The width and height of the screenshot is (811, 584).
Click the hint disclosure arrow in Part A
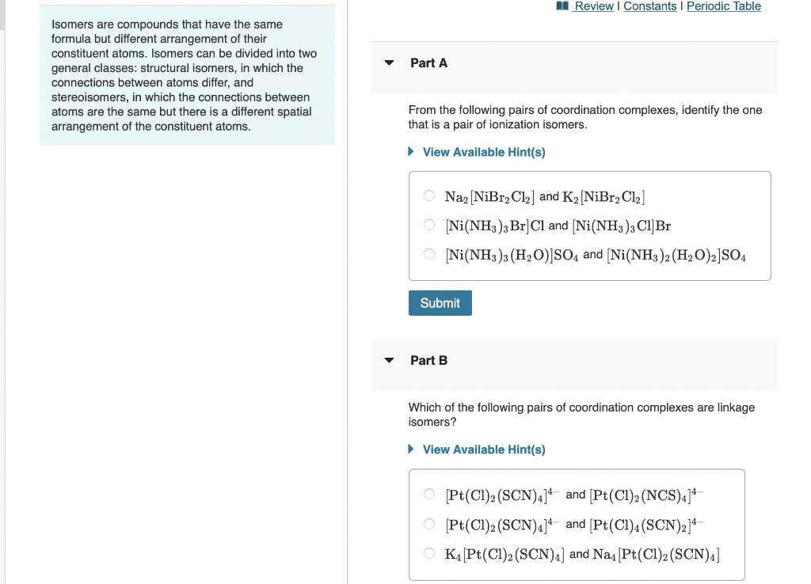point(410,152)
